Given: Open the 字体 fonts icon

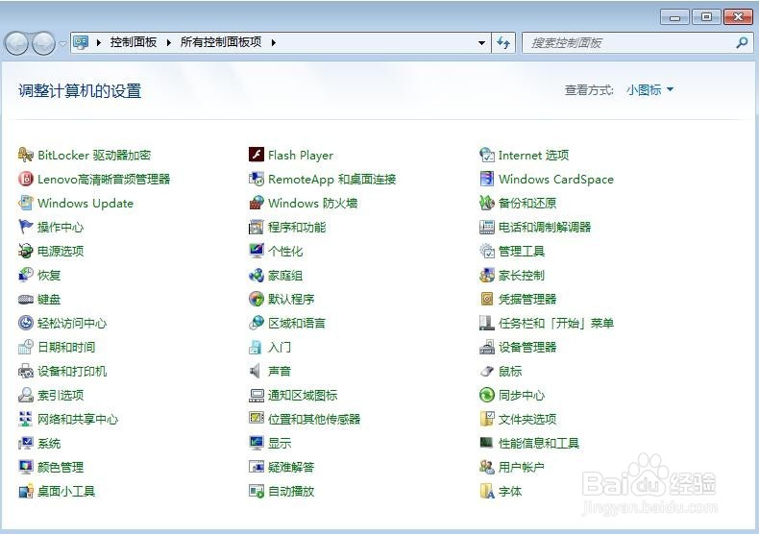Looking at the screenshot, I should pos(486,492).
